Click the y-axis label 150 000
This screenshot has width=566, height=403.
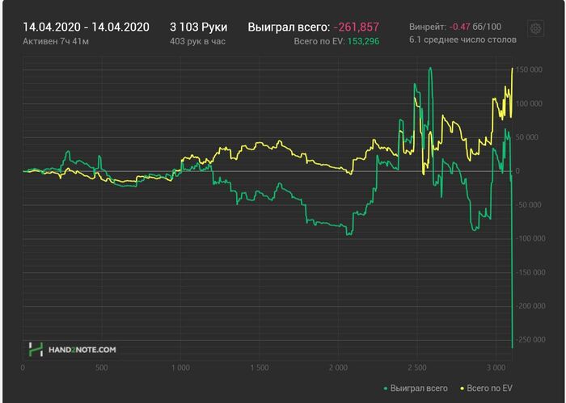click(x=529, y=70)
